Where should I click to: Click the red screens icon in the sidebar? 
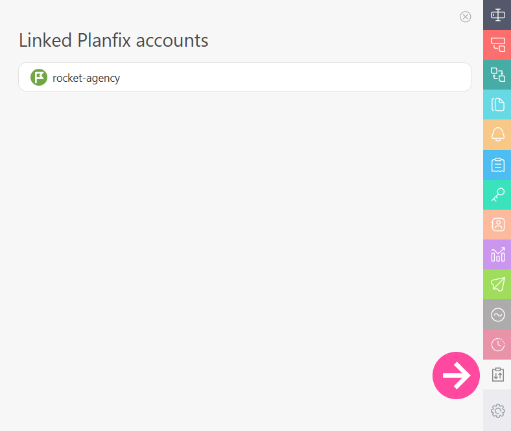click(x=497, y=45)
